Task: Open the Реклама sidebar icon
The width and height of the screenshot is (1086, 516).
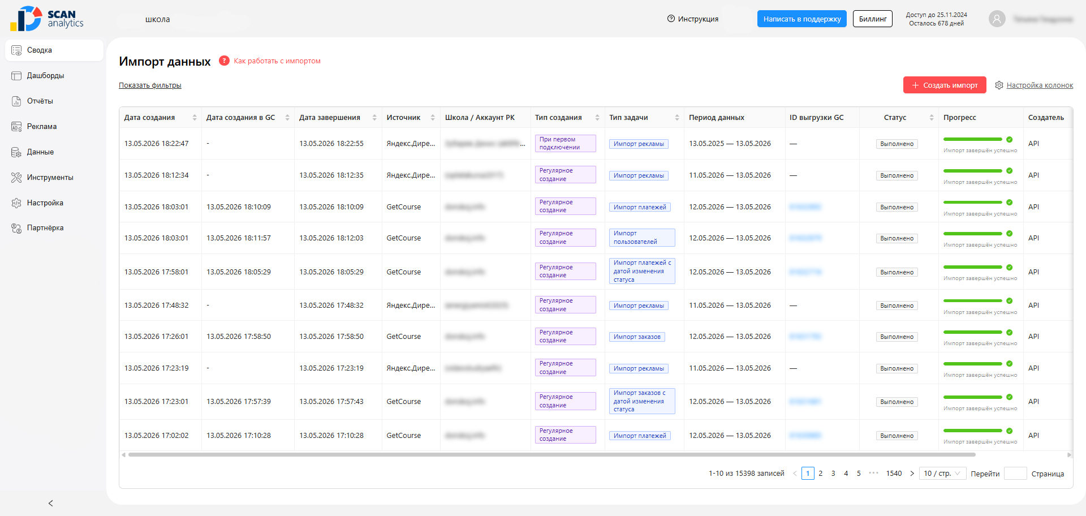Action: (16, 127)
